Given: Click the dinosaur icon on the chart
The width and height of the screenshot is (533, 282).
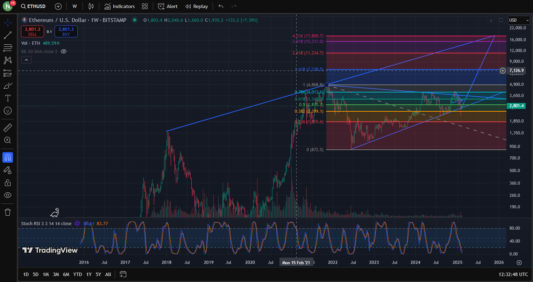Looking at the screenshot, I should (x=55, y=213).
